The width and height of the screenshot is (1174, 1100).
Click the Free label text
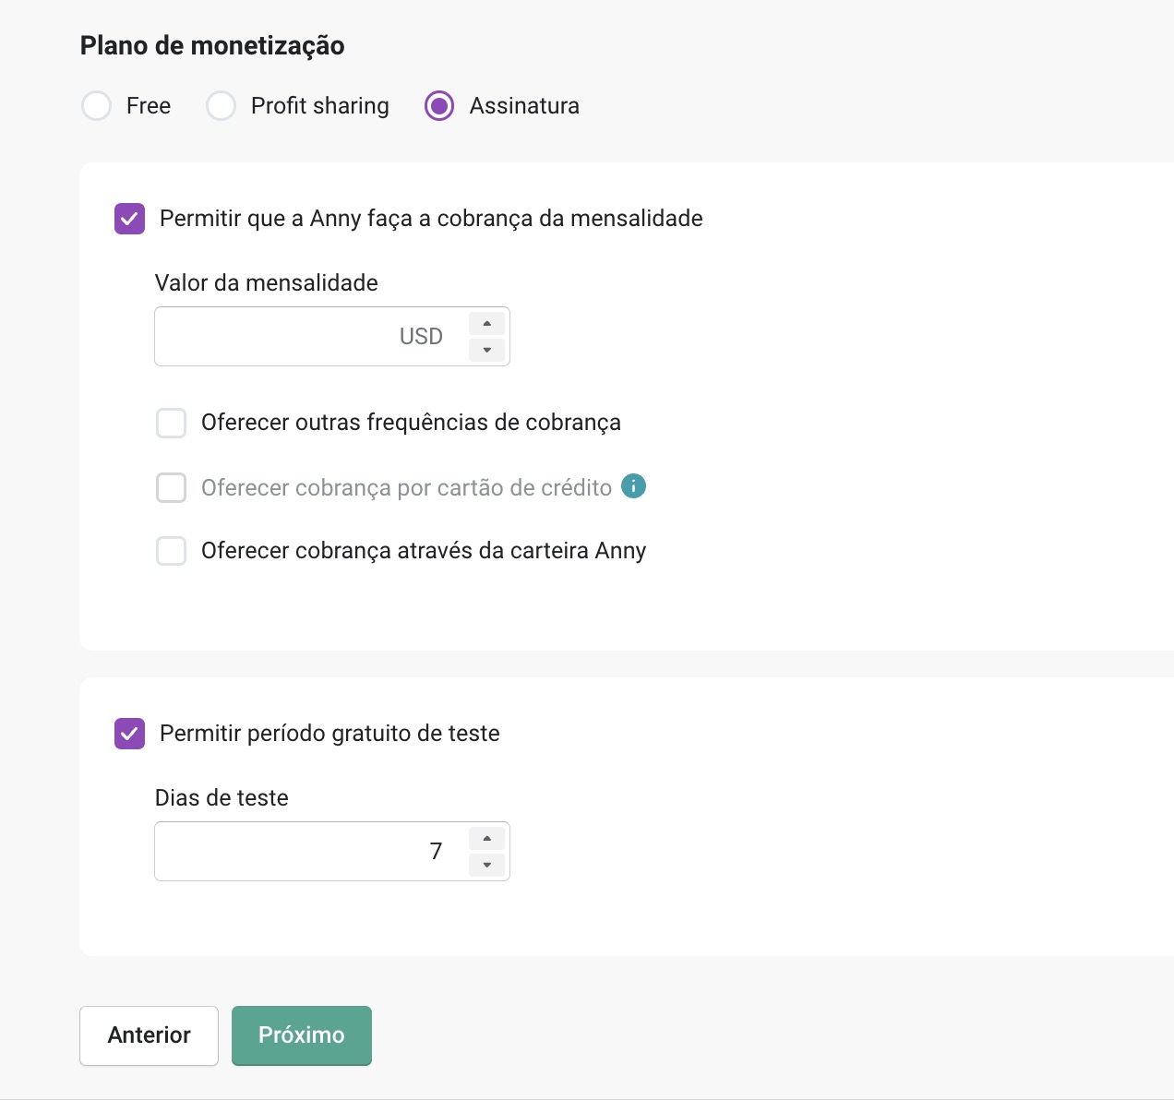149,106
